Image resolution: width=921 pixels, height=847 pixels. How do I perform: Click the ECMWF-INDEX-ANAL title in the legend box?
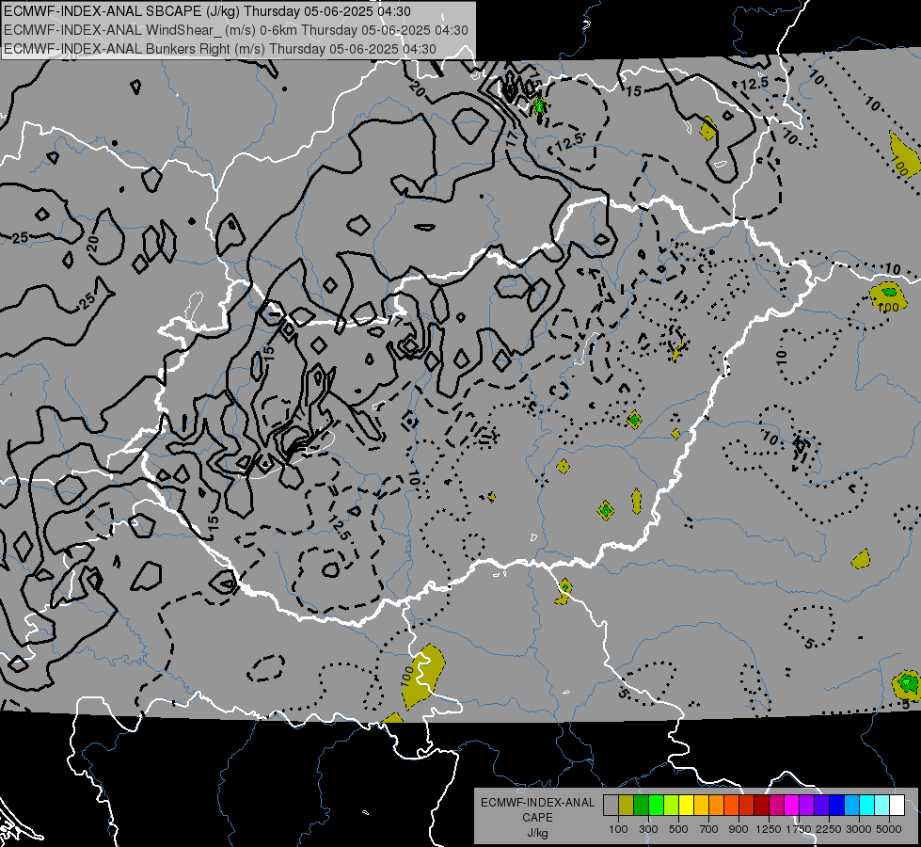(x=537, y=803)
